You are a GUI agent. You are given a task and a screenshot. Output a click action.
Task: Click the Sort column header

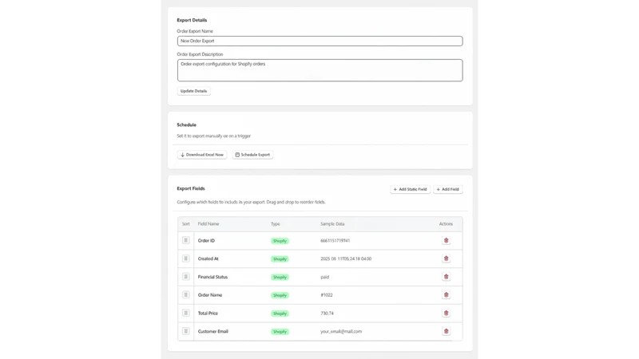186,224
